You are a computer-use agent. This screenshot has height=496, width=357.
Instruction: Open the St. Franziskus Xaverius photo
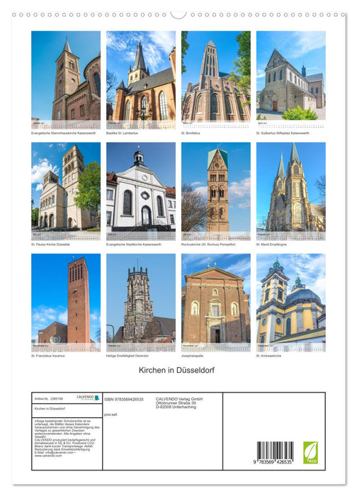click(x=66, y=303)
